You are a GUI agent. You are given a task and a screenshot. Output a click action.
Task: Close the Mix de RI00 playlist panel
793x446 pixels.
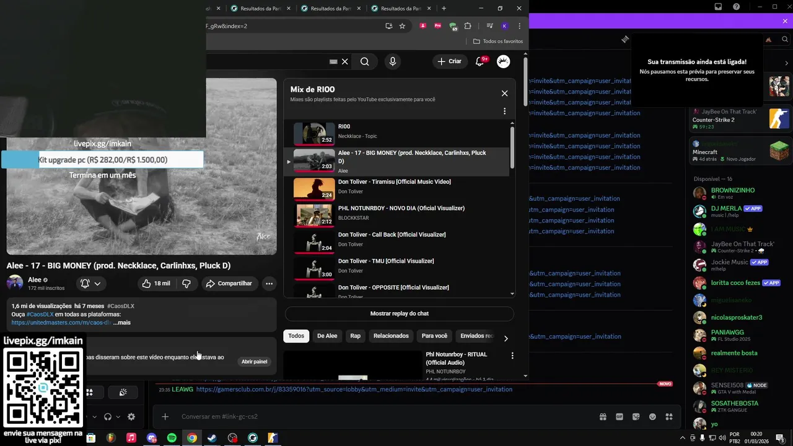[504, 94]
